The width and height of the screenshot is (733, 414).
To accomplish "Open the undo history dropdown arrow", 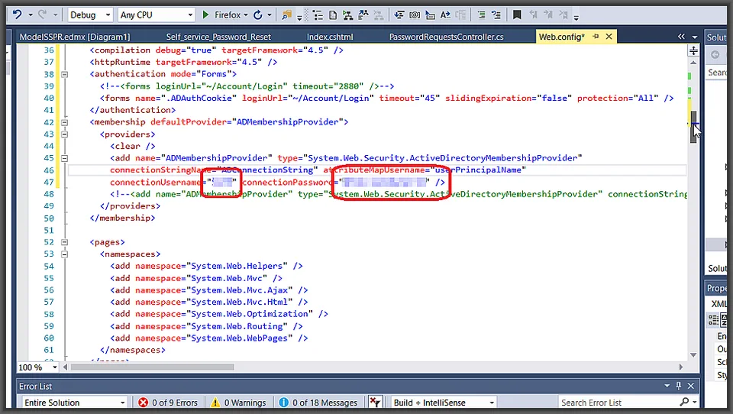I will click(x=31, y=15).
